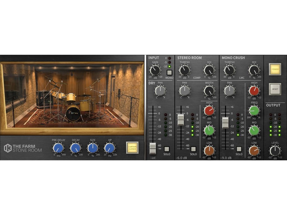287x215 pixels.
Task: Click the Dry channel fader handle
Action: (152, 148)
